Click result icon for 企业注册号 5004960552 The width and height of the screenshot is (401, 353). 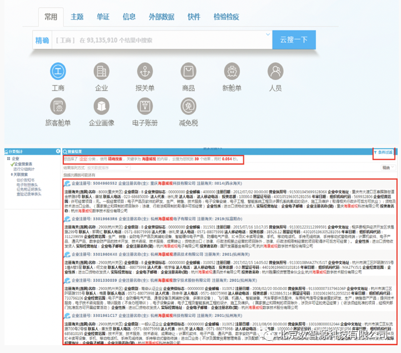tap(67, 184)
